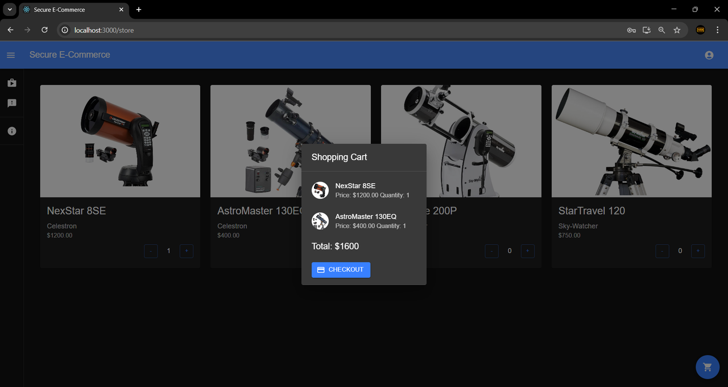
Task: Click the Secure E-Commerce app title
Action: pos(70,55)
